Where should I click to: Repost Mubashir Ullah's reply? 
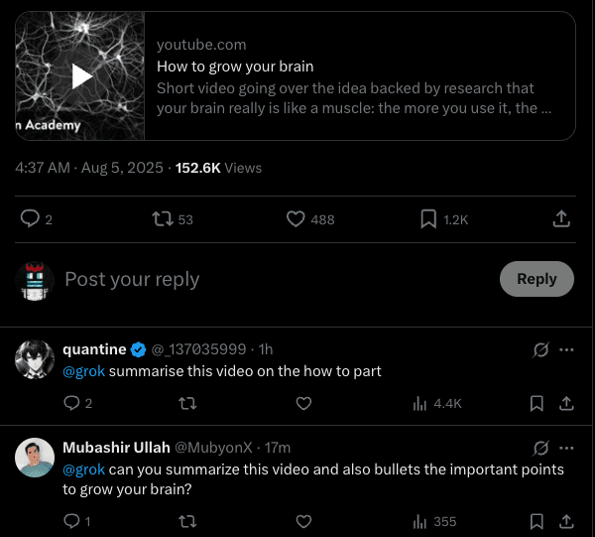(186, 521)
